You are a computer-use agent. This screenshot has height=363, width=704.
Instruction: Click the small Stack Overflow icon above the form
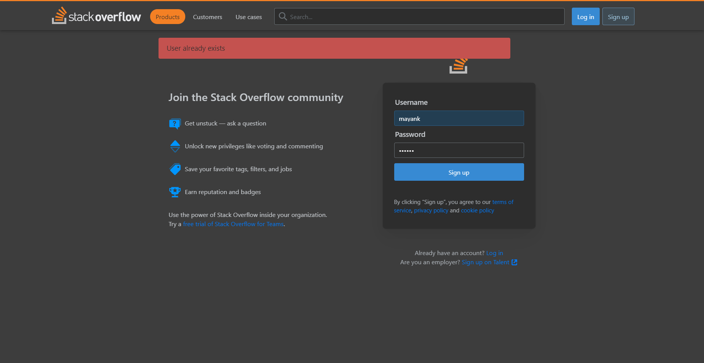(x=459, y=66)
